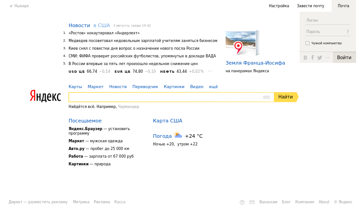Viewport: 361px width, 206px height.
Task: Open Работа — зарплата от 67 000 руб
Action: click(101, 156)
